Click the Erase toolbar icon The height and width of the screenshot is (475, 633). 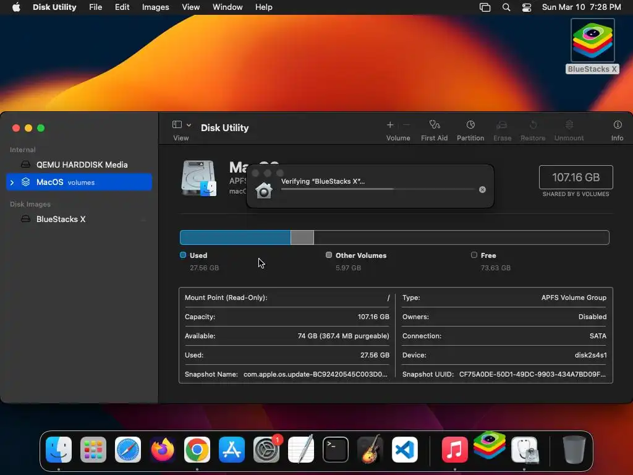point(502,125)
